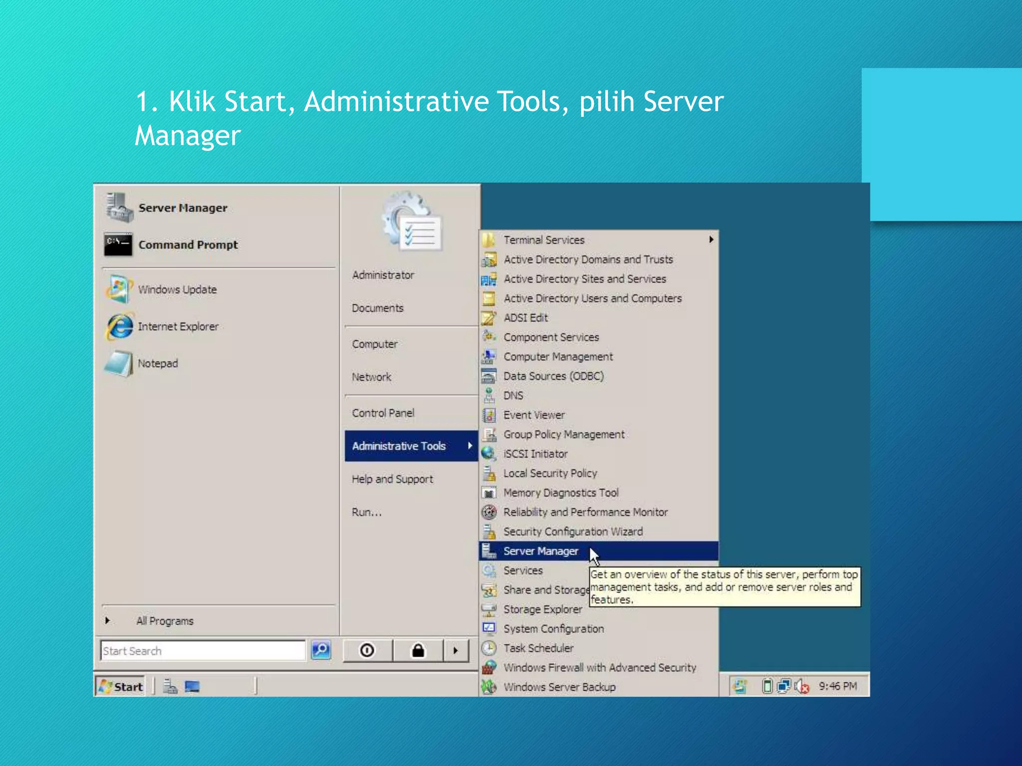1022x766 pixels.
Task: Click the power shutdown button
Action: point(367,650)
